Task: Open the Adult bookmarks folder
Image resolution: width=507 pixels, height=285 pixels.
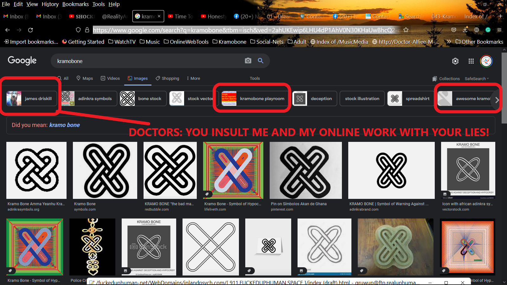Action: click(x=297, y=42)
